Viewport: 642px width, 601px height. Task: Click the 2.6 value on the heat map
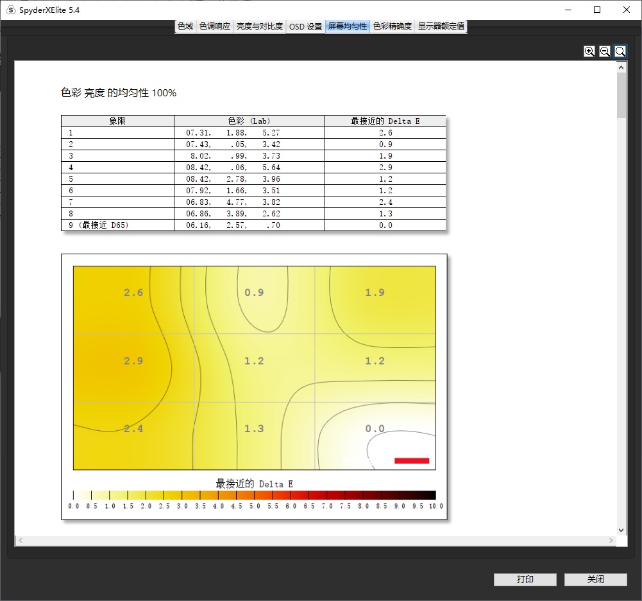[133, 293]
